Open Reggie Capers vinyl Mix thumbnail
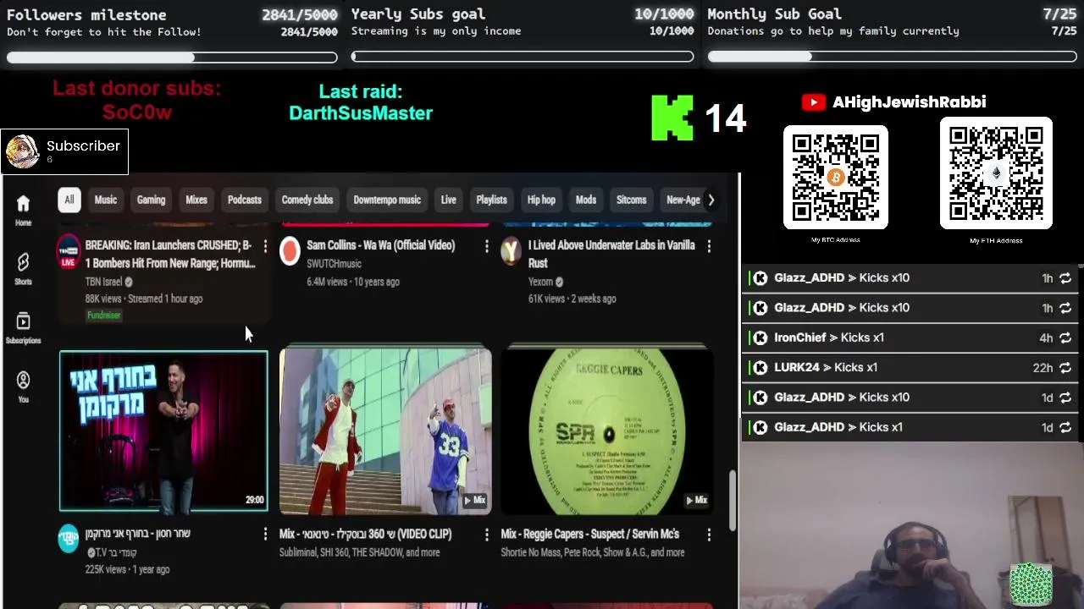This screenshot has height=609, width=1084. (606, 431)
